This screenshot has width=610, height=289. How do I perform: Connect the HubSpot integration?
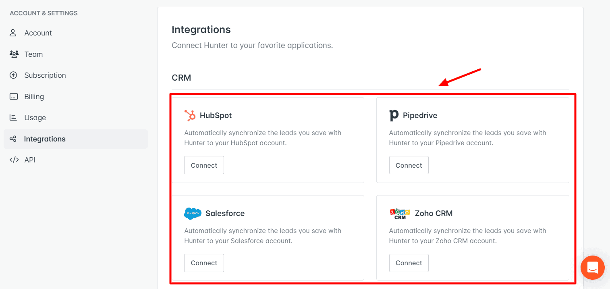(204, 165)
